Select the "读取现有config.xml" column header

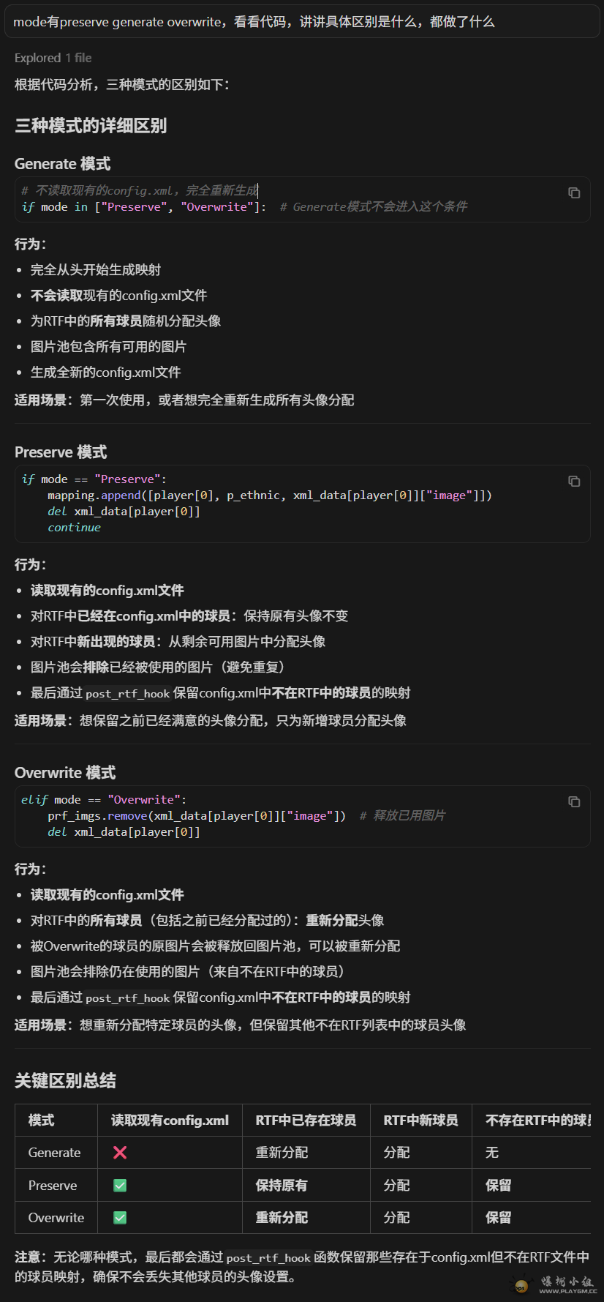tap(170, 1120)
